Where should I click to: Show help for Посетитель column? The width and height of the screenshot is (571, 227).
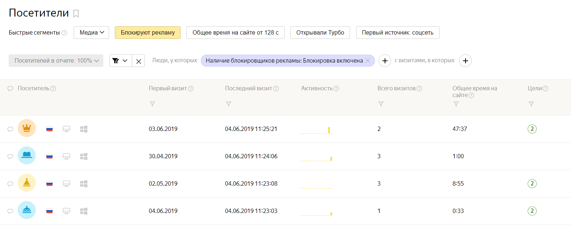53,88
